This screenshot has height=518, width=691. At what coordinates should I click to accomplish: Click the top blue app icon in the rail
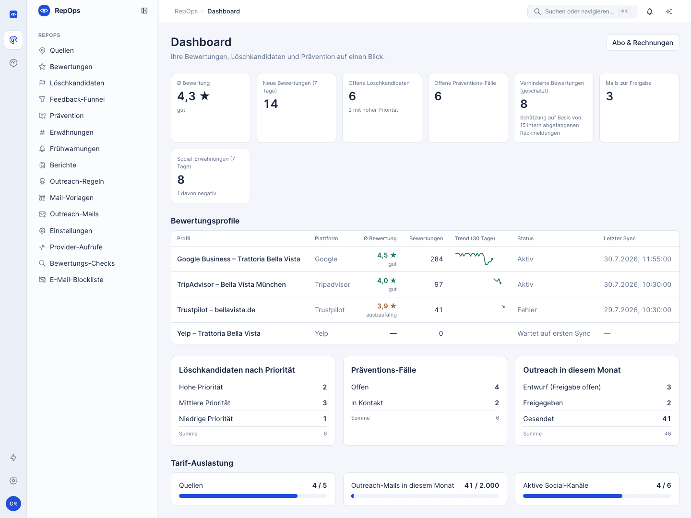[13, 14]
